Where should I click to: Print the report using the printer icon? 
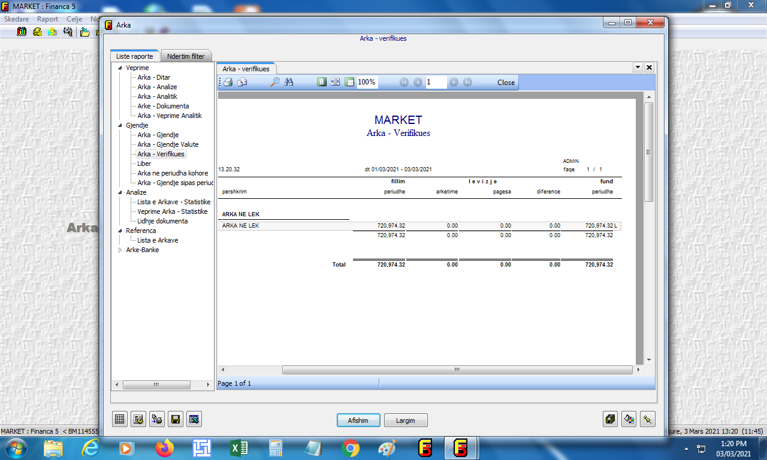coord(228,82)
